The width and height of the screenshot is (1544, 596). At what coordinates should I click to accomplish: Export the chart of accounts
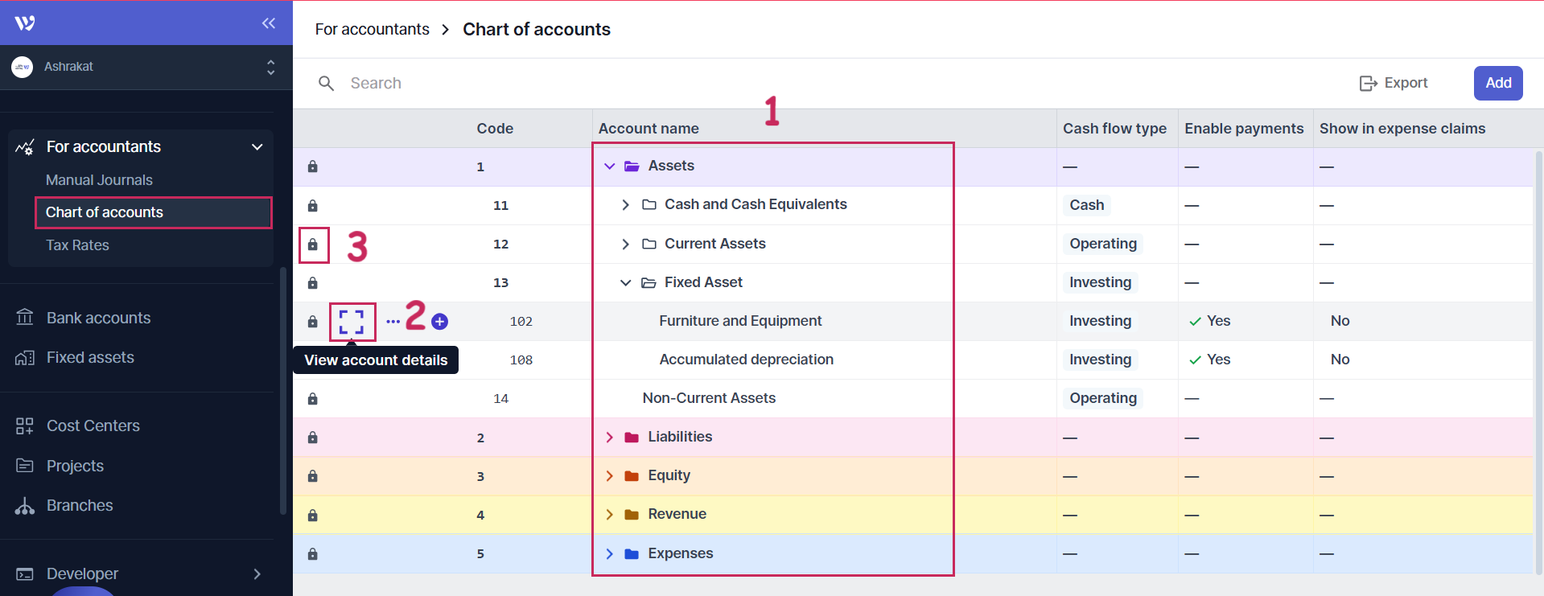pos(1394,83)
